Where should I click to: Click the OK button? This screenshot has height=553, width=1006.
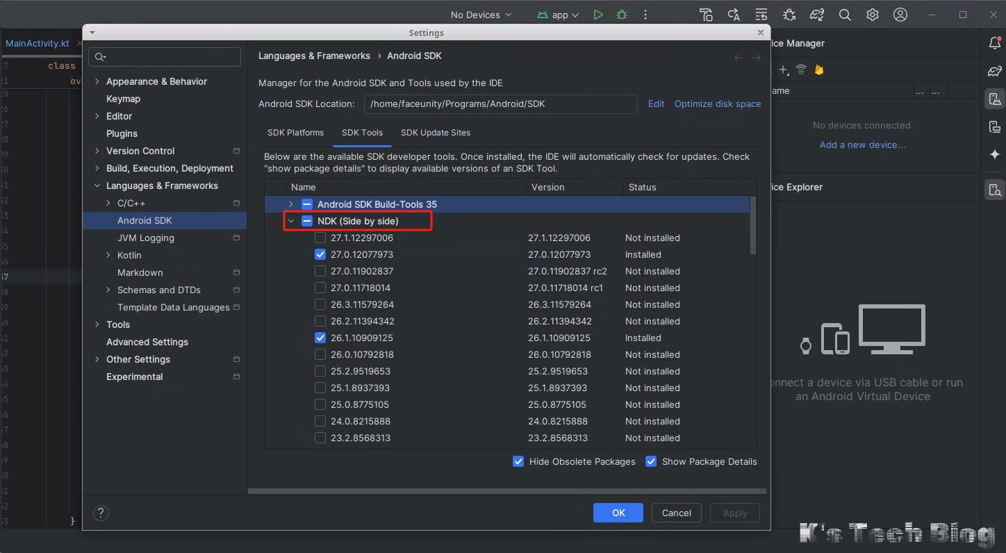(618, 513)
